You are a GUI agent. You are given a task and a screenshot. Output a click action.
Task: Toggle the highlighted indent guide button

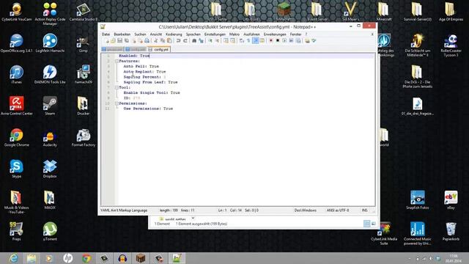(255, 41)
